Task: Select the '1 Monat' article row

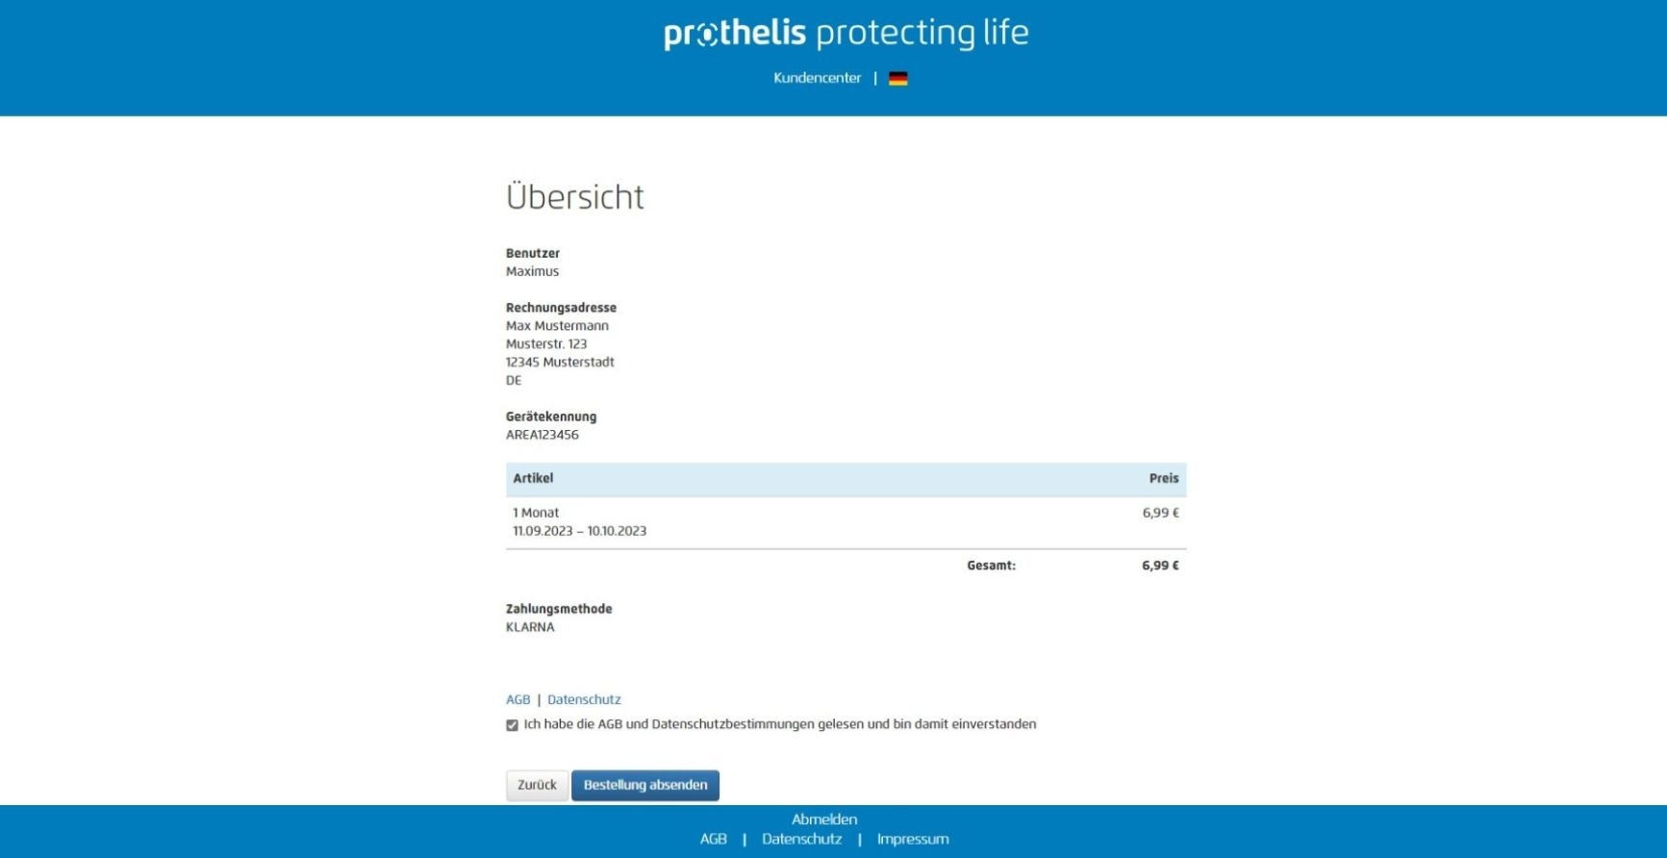Action: tap(846, 522)
